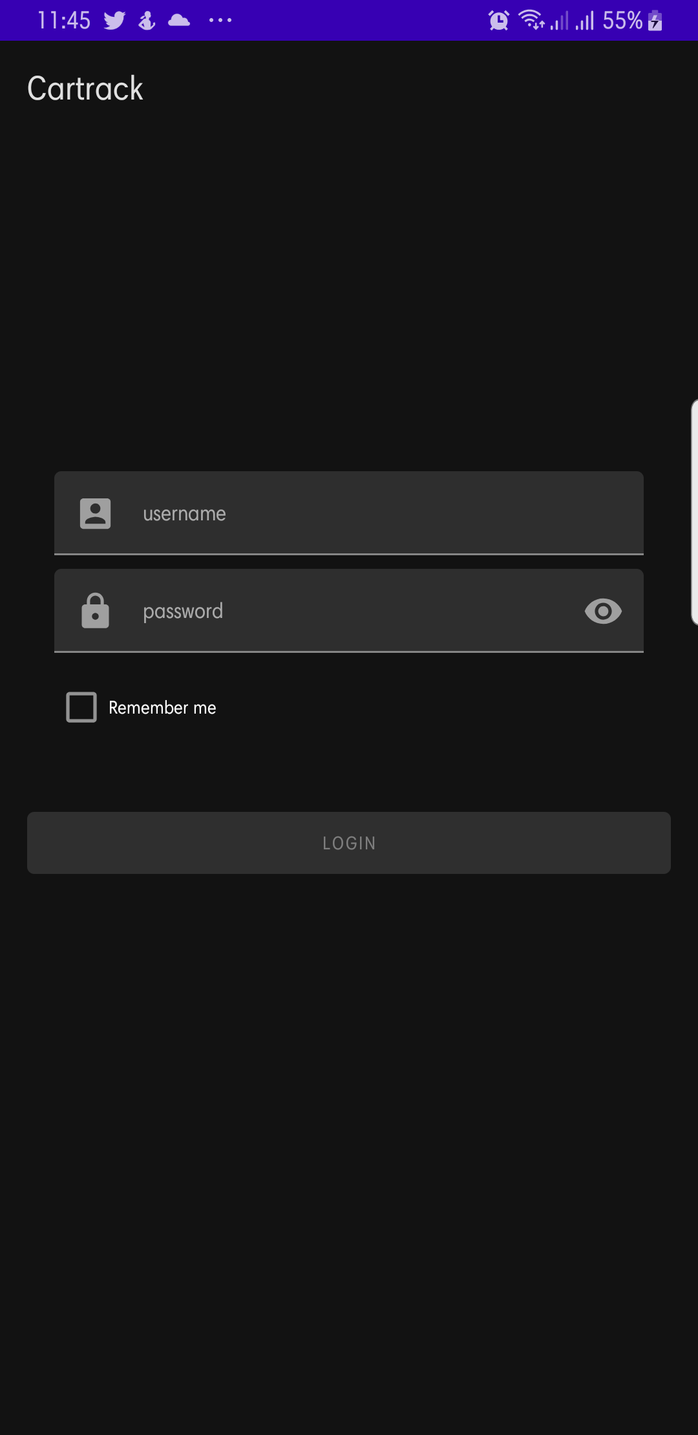Tap the three-dots more notifications indicator
698x1435 pixels.
(x=220, y=21)
